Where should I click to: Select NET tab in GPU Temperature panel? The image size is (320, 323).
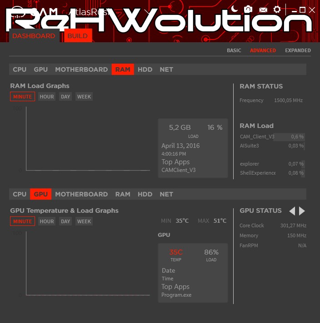tap(166, 194)
